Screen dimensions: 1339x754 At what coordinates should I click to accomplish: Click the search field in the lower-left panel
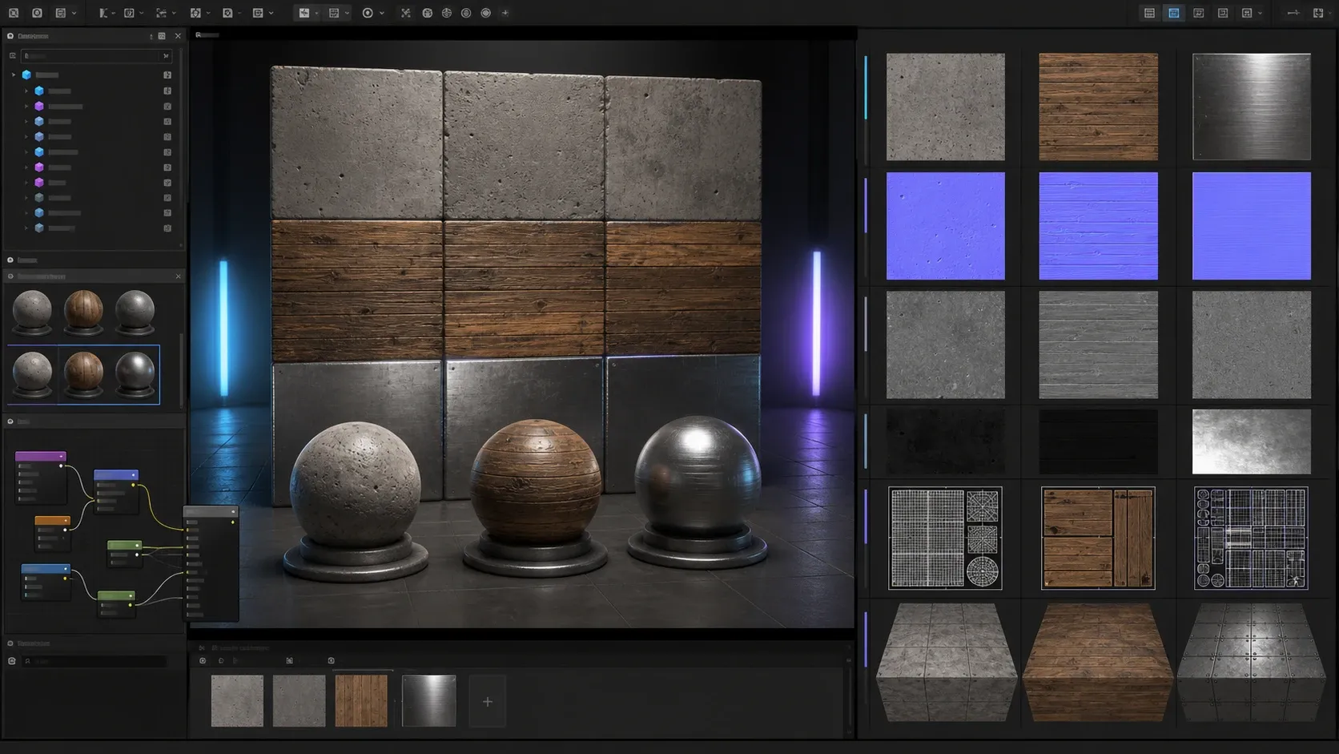[x=94, y=661]
